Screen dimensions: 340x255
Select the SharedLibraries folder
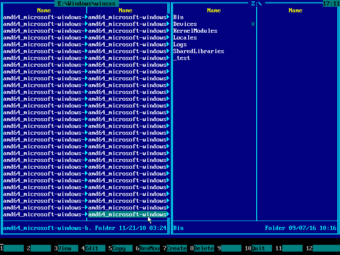198,51
